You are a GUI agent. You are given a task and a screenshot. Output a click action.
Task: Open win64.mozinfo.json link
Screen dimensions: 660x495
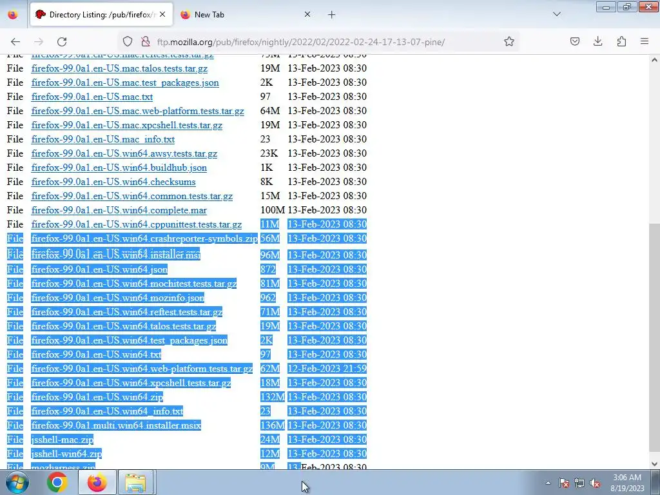[x=118, y=298]
